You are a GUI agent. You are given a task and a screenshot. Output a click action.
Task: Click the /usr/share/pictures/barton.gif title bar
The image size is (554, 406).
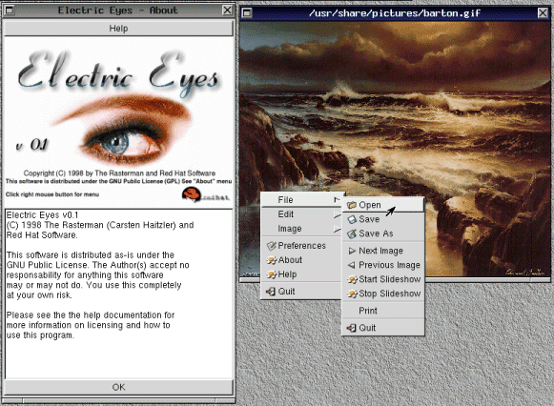coord(395,13)
